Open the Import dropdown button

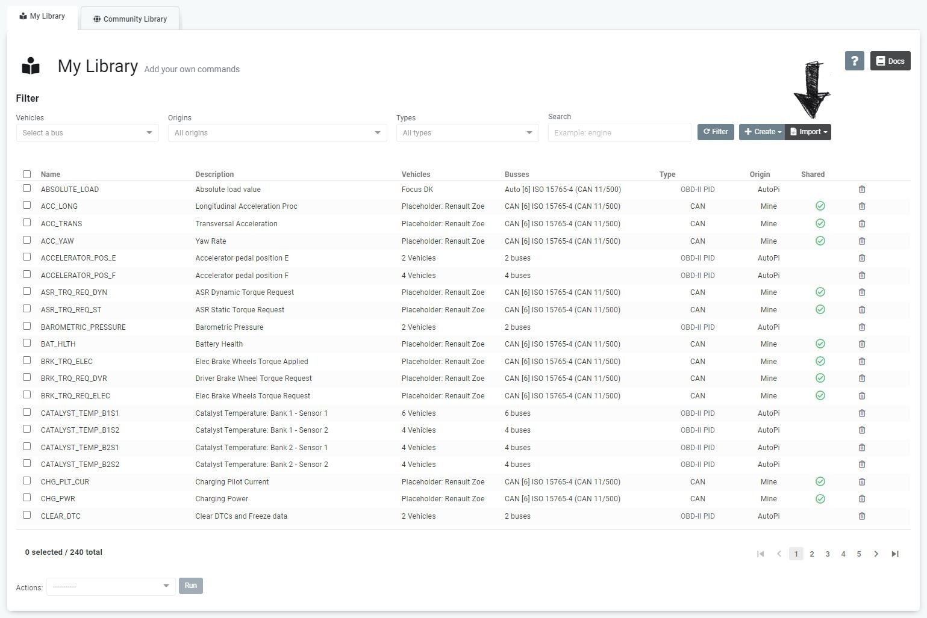point(808,132)
